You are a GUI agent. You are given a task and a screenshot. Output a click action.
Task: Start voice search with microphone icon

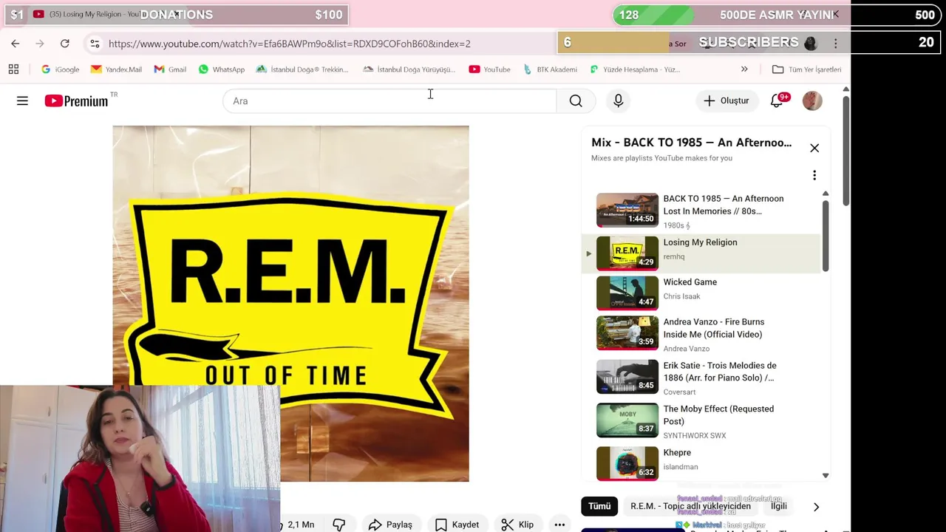(x=619, y=100)
